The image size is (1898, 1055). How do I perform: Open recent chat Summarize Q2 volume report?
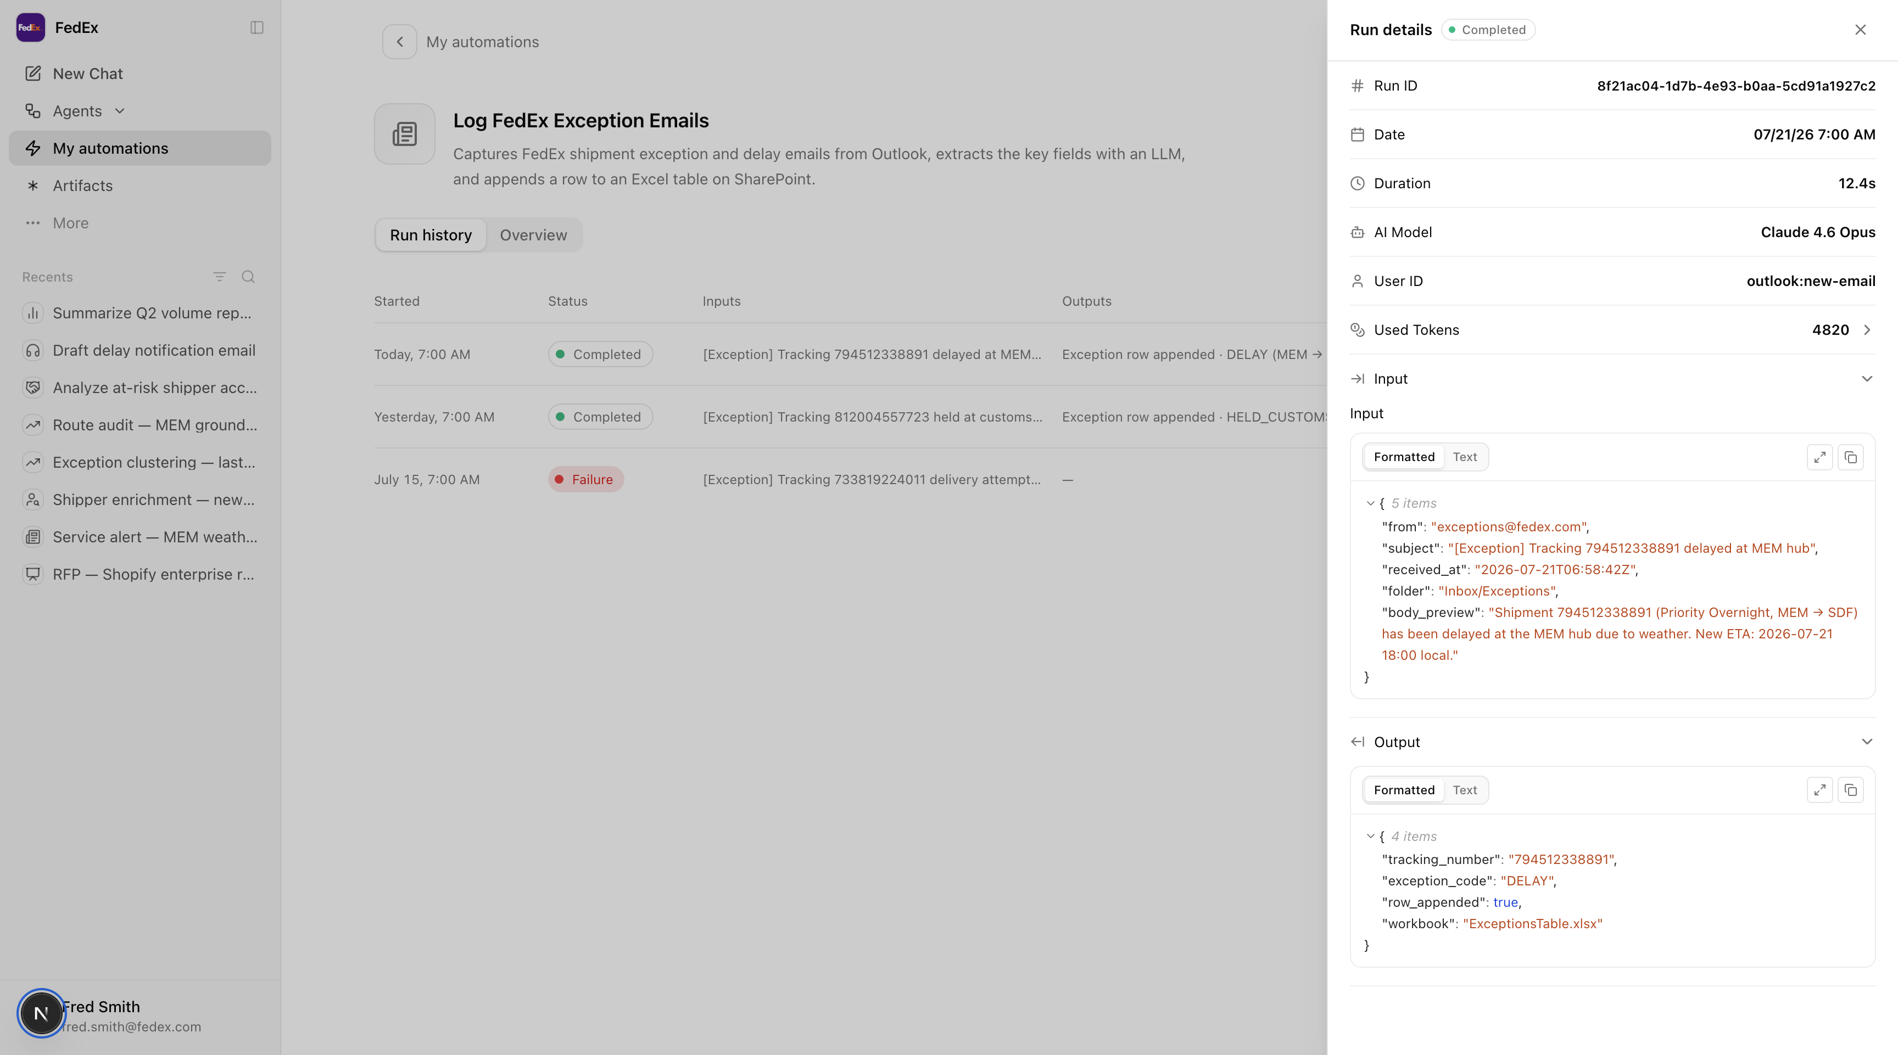point(139,313)
